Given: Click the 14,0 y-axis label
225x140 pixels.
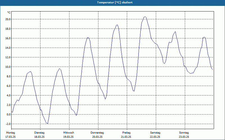Looking at the screenshot, I should point(8,48).
